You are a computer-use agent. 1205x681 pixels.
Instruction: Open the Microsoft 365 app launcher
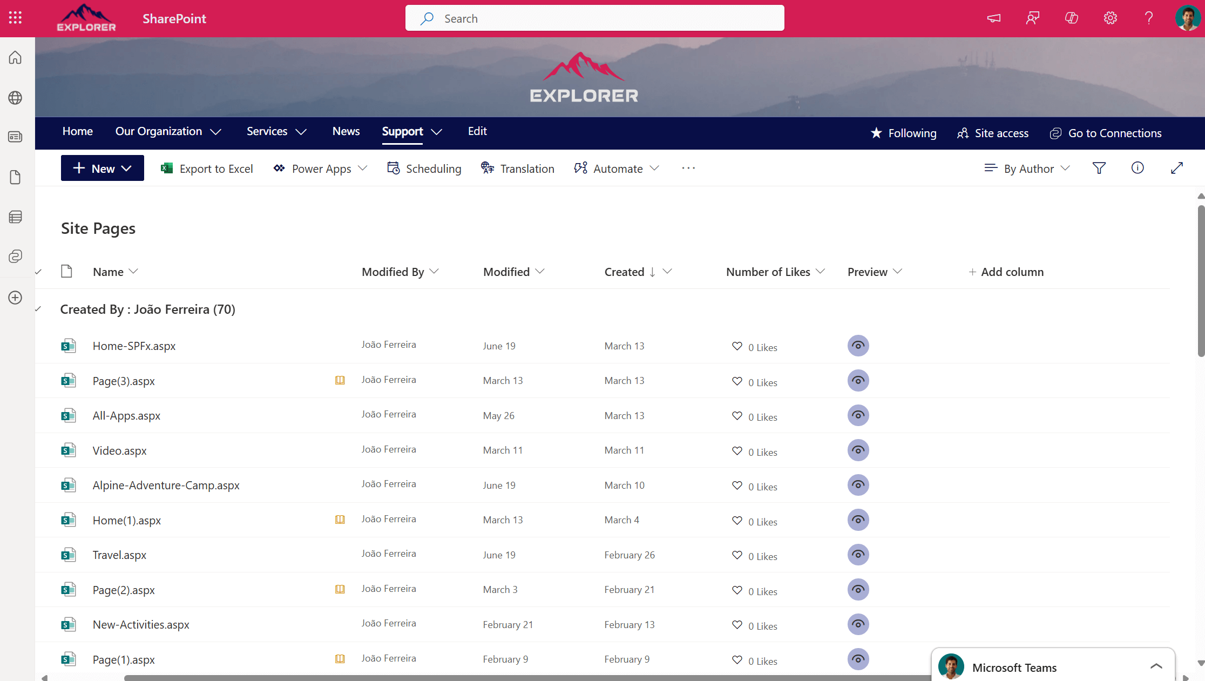point(15,17)
